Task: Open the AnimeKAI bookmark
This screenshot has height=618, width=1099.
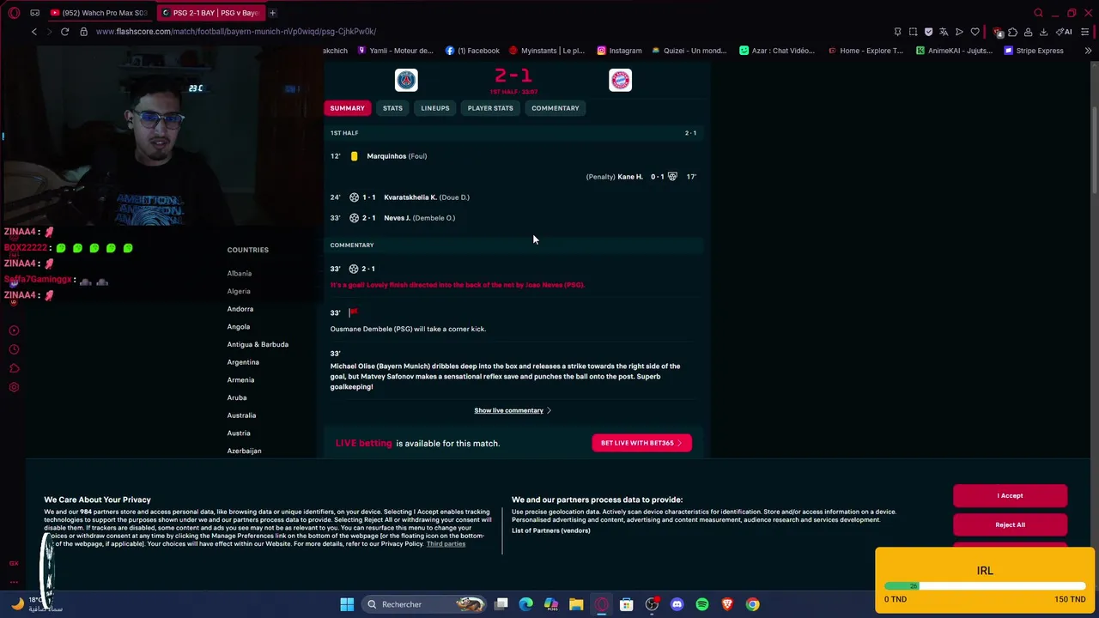Action: (953, 51)
